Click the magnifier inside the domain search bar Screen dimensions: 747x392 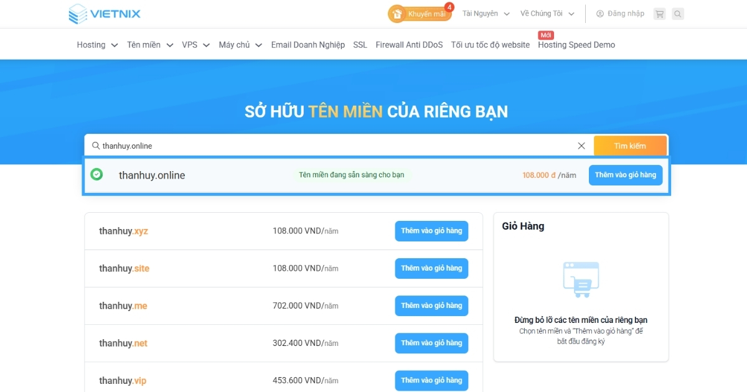click(x=96, y=145)
